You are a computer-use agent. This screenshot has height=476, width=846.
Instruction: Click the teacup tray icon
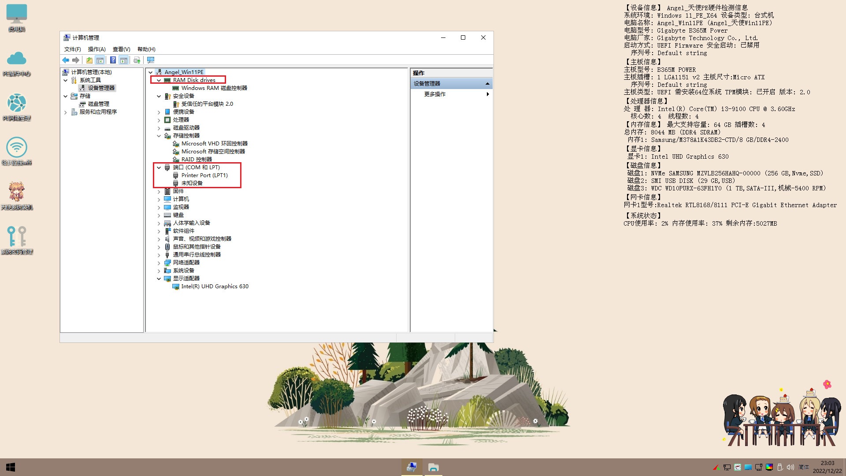[x=738, y=467]
